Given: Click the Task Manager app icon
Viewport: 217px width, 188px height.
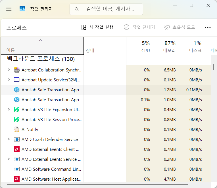Looking at the screenshot, I should coord(22,9).
